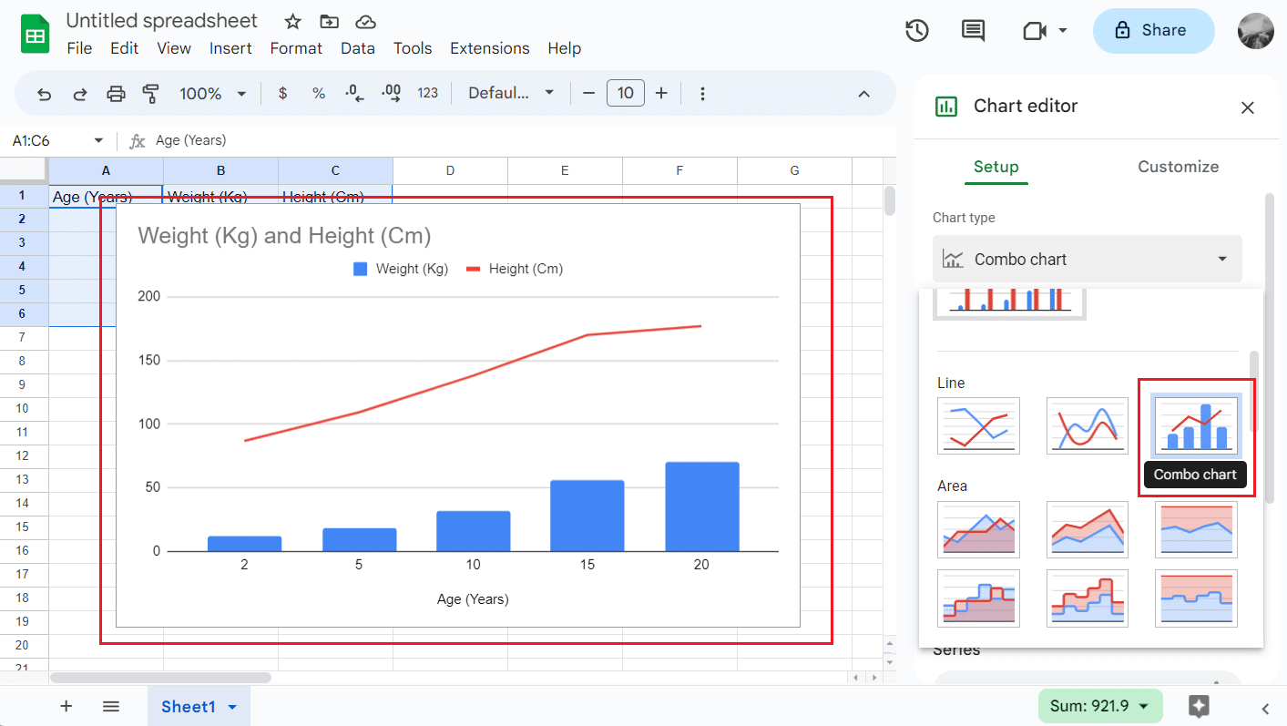Screen dimensions: 1287x726
Task: Redo the last action
Action: (x=80, y=93)
